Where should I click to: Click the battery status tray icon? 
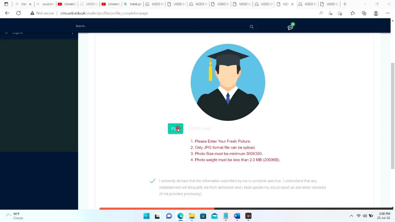371,216
